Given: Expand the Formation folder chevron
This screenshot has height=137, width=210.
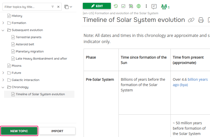Looking at the screenshot, I should coord(3,23).
